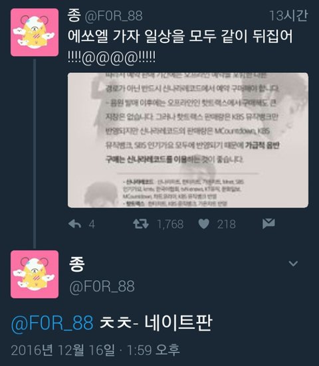319x366 pixels.
Task: Click the 13시간 timestamp
Action: tap(288, 16)
